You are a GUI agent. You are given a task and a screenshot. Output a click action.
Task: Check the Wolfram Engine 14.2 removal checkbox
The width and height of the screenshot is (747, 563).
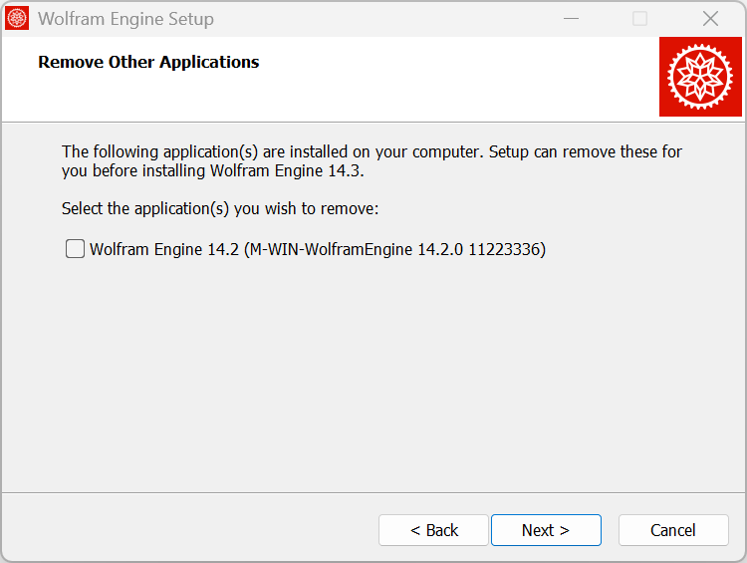[x=75, y=249]
